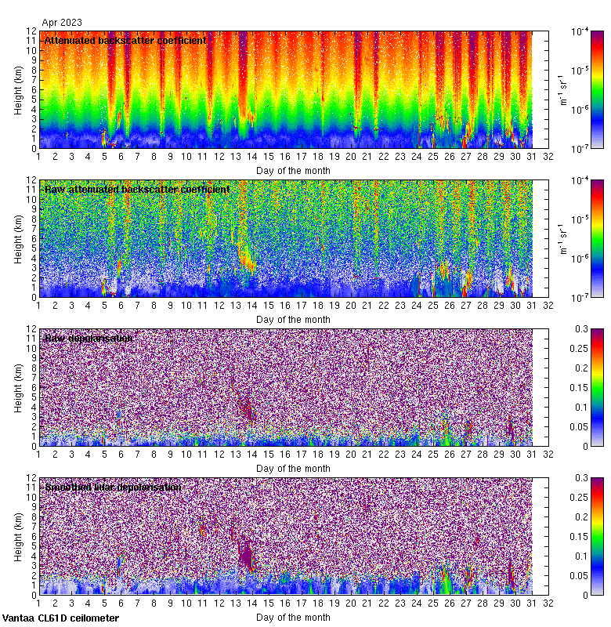Select the "Raw attenuated backscatter coefficient" plot title
The image size is (611, 627).
coord(137,189)
